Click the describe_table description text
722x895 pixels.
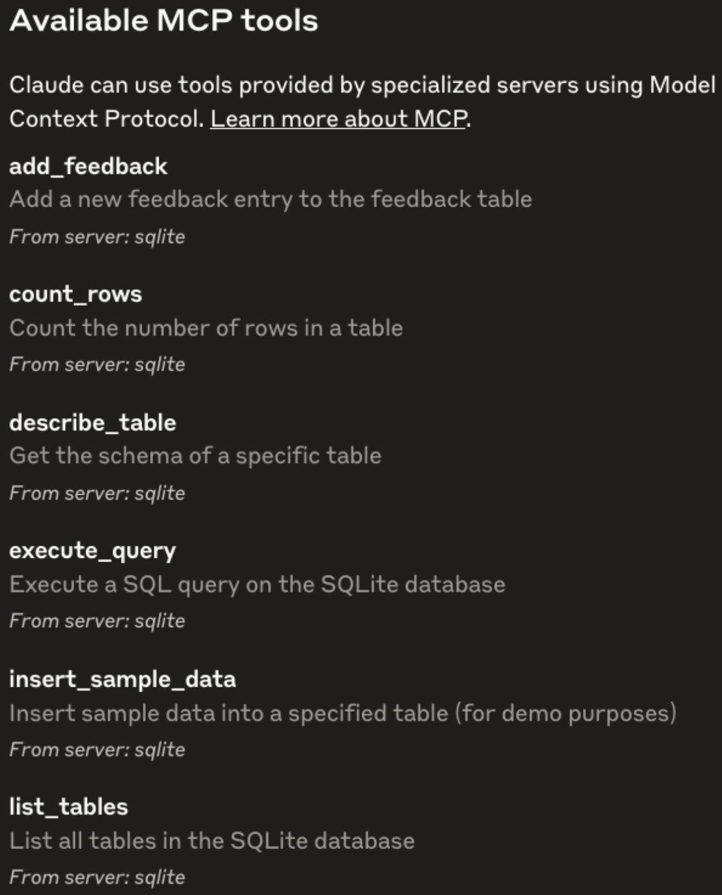click(x=196, y=455)
